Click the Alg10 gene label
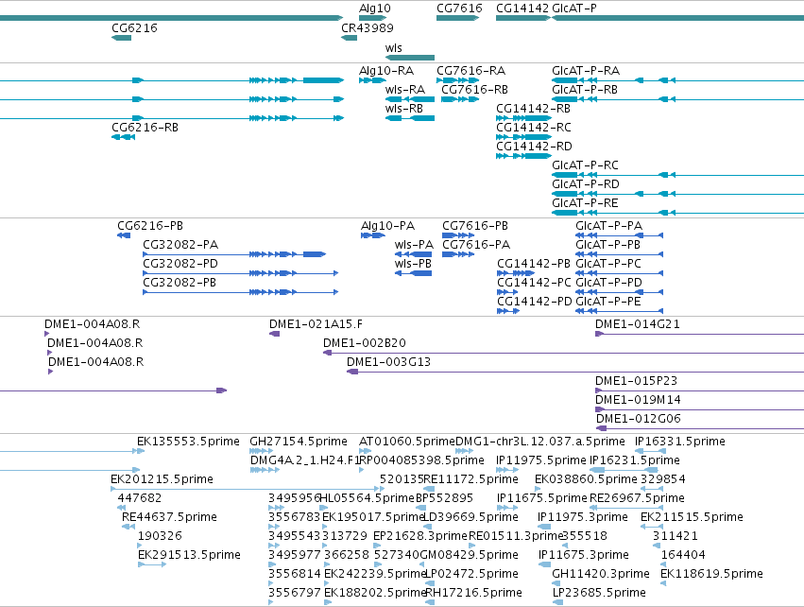This screenshot has width=804, height=607. (x=375, y=9)
